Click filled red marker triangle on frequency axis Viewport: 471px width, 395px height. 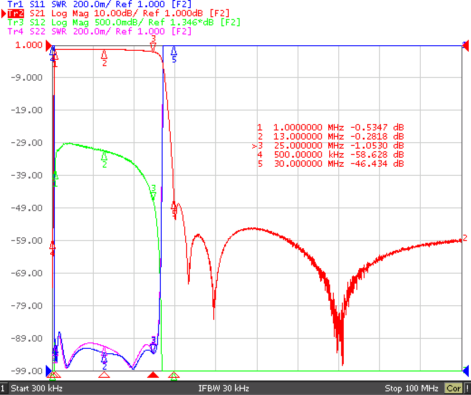(153, 375)
